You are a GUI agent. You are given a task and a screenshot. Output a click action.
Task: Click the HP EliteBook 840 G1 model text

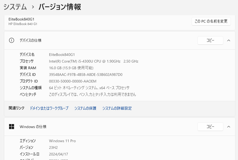(x=23, y=24)
